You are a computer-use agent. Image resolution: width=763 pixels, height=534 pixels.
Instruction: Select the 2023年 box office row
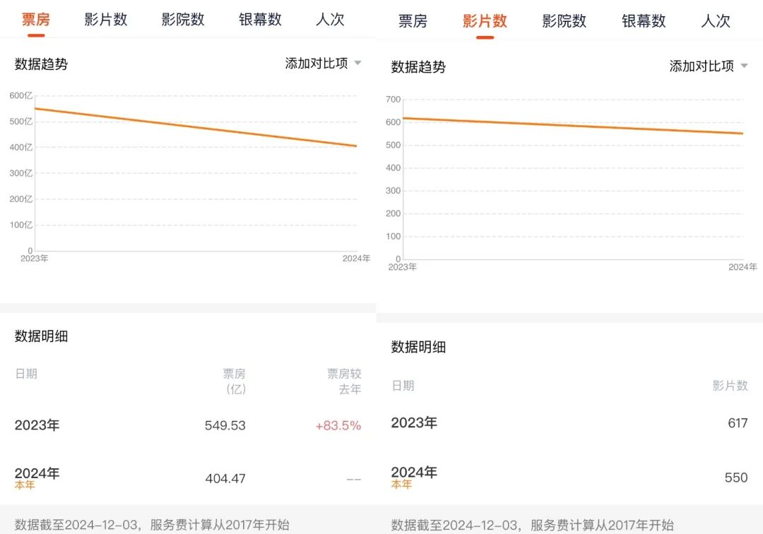(x=188, y=425)
